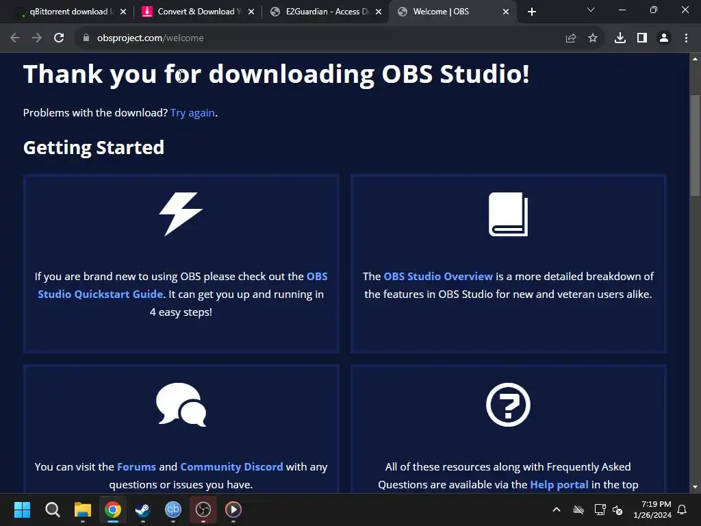This screenshot has height=526, width=701.
Task: Open the Chrome profile icon
Action: [x=664, y=38]
